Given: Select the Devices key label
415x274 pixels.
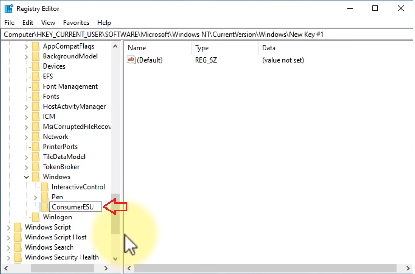Looking at the screenshot, I should click(54, 66).
